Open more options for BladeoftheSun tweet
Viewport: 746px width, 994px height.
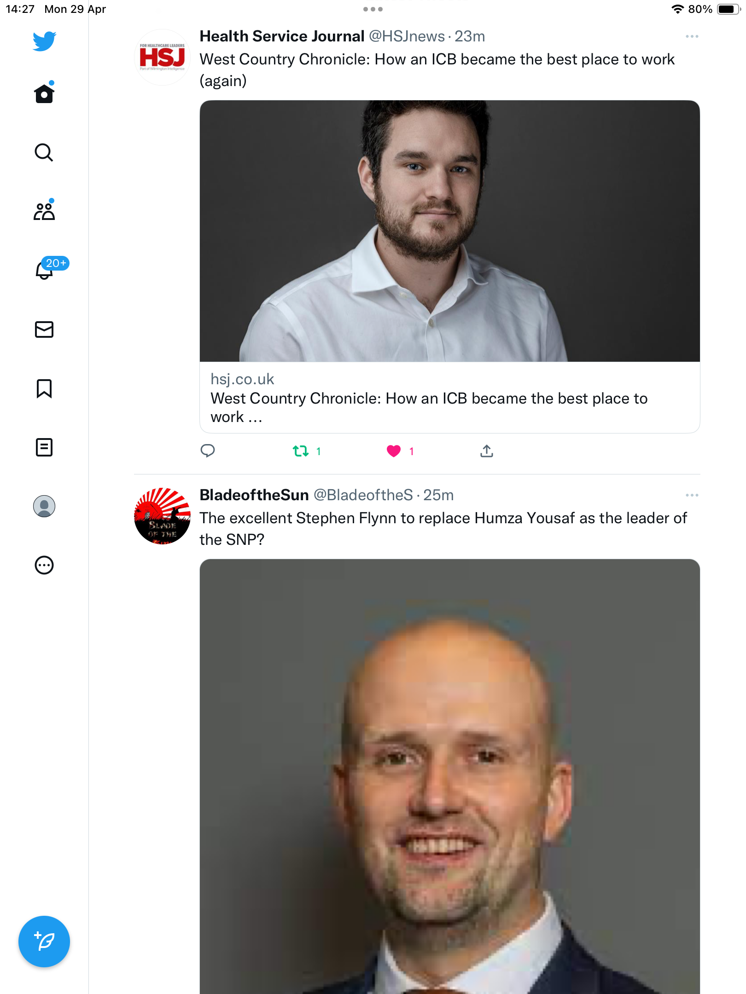tap(692, 495)
